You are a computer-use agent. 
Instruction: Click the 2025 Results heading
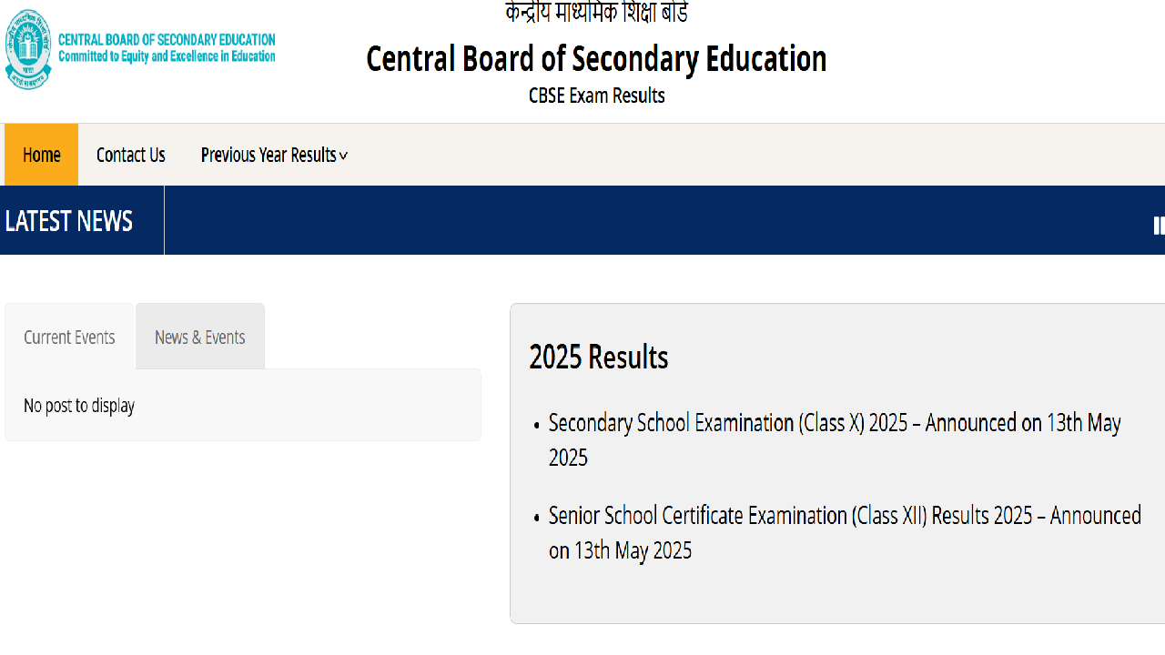pyautogui.click(x=599, y=358)
